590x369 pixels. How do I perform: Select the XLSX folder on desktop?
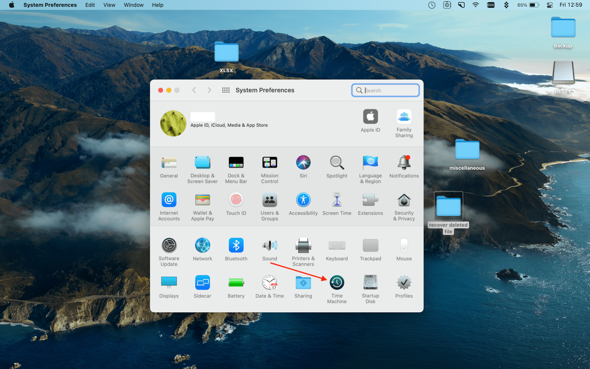point(226,57)
